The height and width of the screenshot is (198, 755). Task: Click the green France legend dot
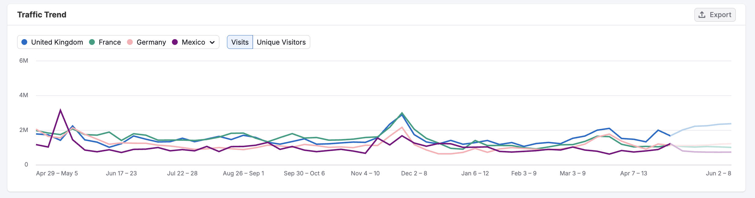pyautogui.click(x=92, y=42)
